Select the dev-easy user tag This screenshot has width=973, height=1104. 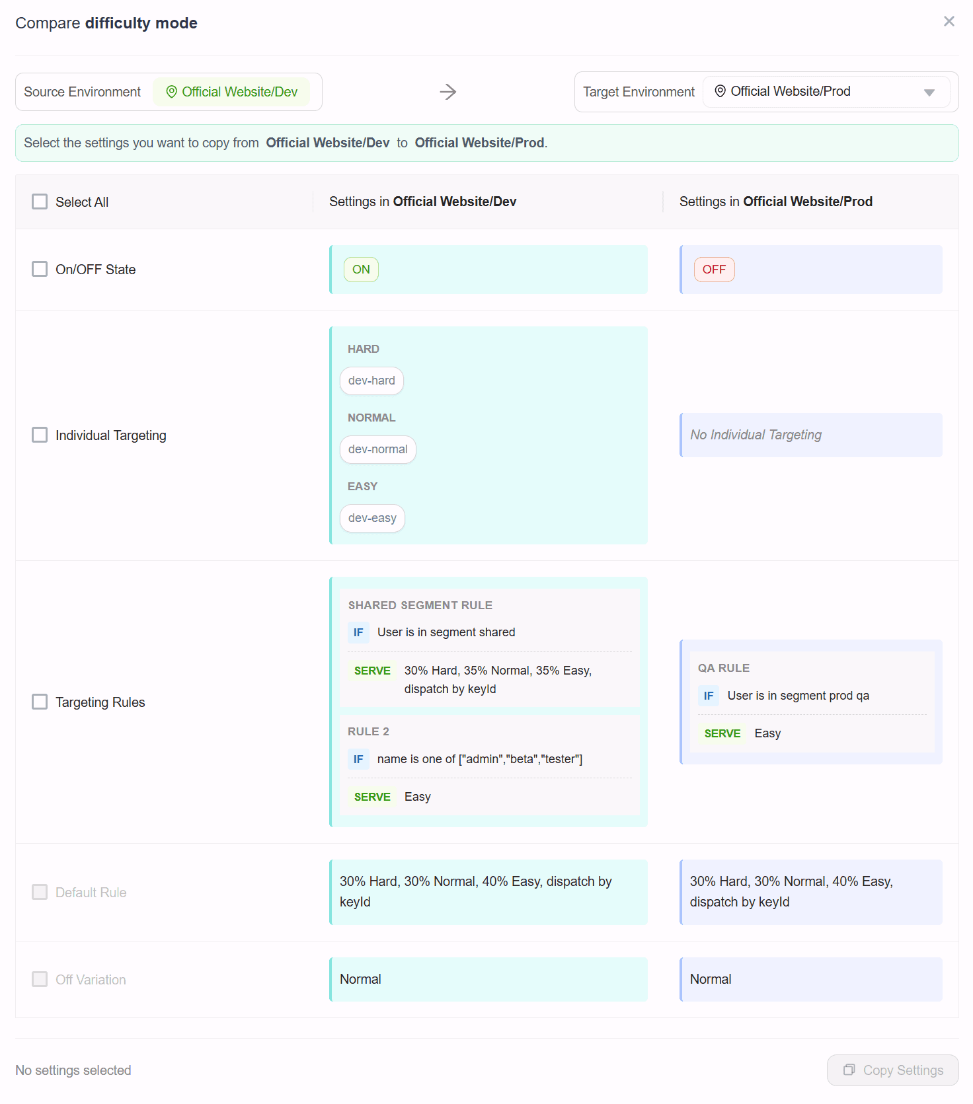coord(372,519)
